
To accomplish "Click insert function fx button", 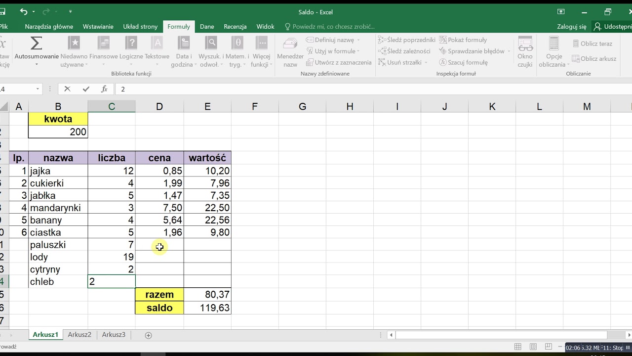I will coord(104,89).
